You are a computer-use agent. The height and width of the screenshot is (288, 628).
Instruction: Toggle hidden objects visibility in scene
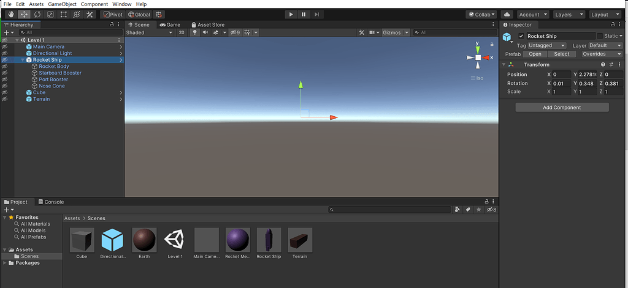pos(235,32)
